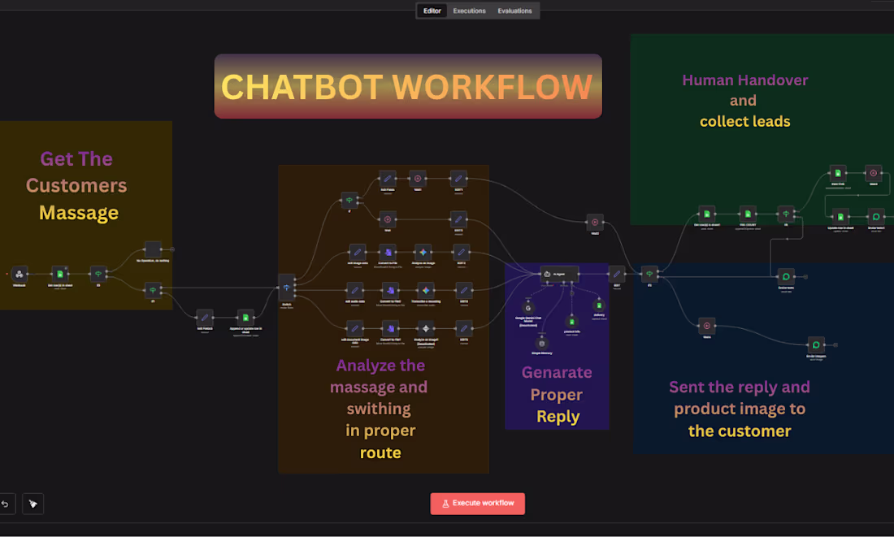Select the Wait3 node in handover section

click(873, 173)
